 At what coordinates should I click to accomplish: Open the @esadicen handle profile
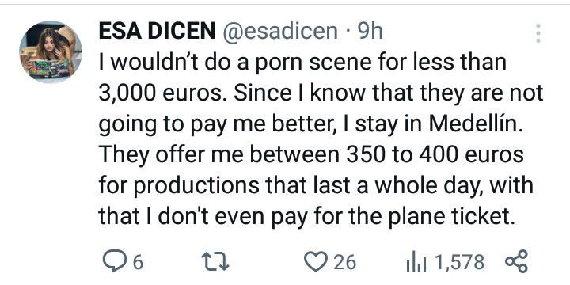pos(280,31)
